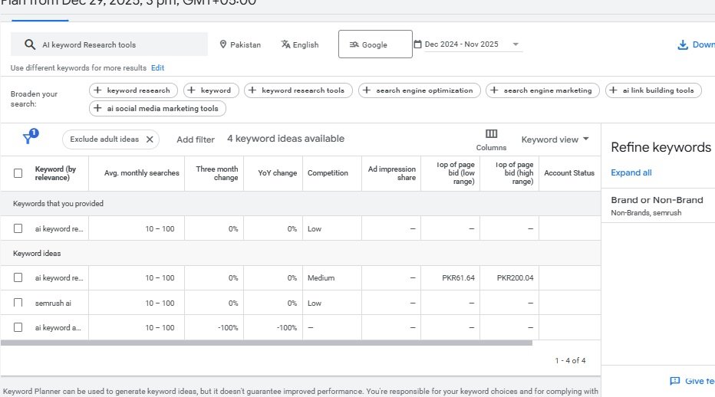
Task: Click the -100% three month change cell
Action: [228, 328]
